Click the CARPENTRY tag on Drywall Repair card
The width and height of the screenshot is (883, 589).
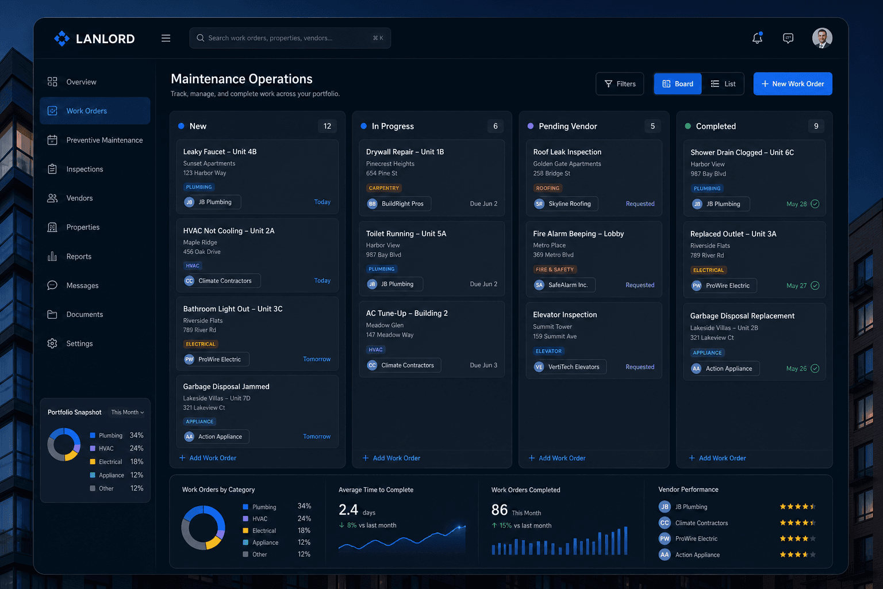pyautogui.click(x=384, y=188)
